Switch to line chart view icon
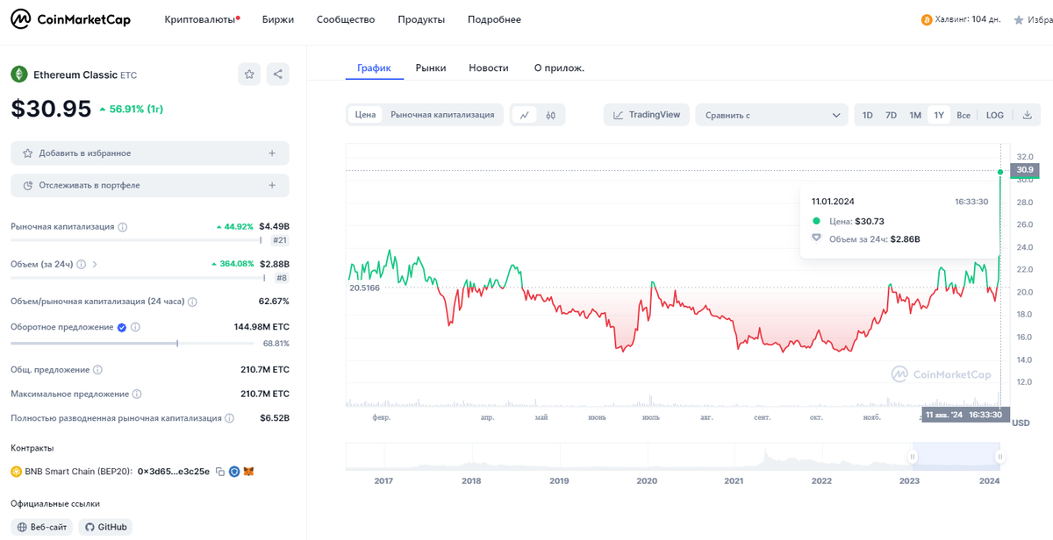 point(524,115)
